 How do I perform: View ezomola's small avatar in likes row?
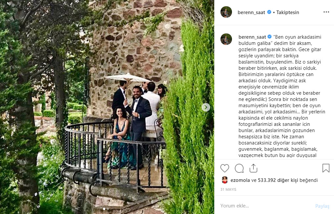[x=224, y=180]
